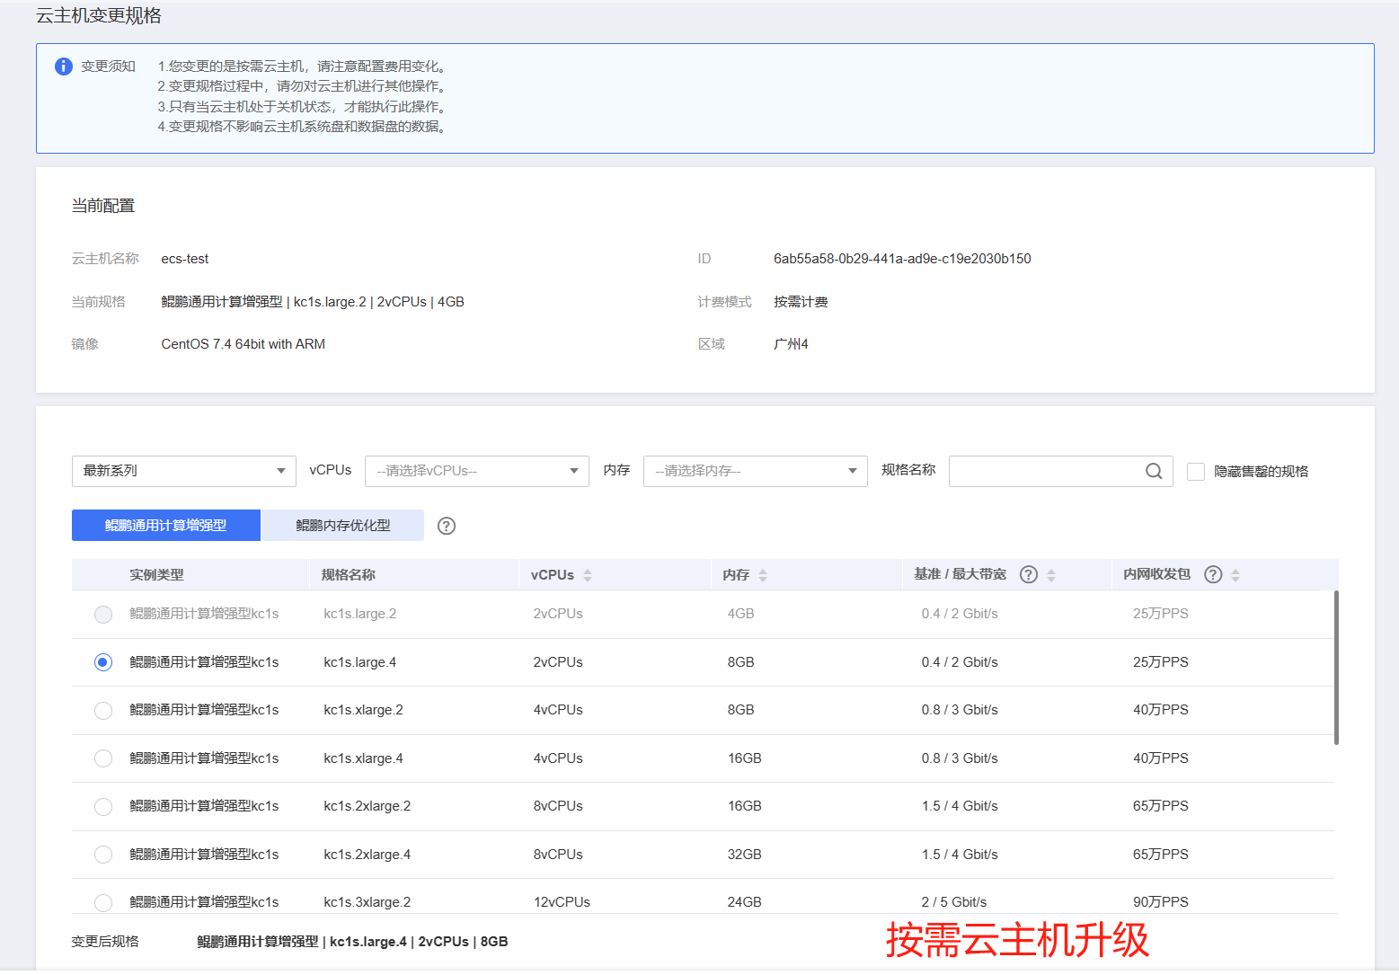Viewport: 1399px width, 975px height.
Task: Click the blue info icon beside 变更须知
Action: (64, 66)
